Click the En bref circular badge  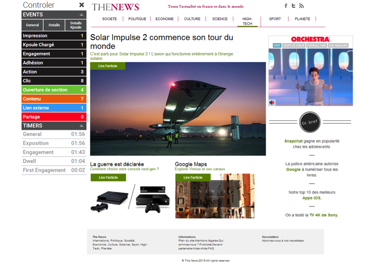click(310, 122)
